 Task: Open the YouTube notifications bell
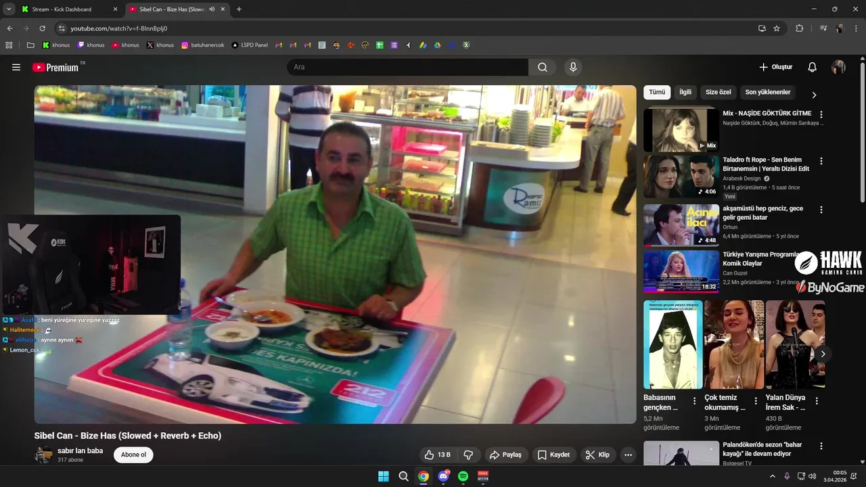(813, 67)
